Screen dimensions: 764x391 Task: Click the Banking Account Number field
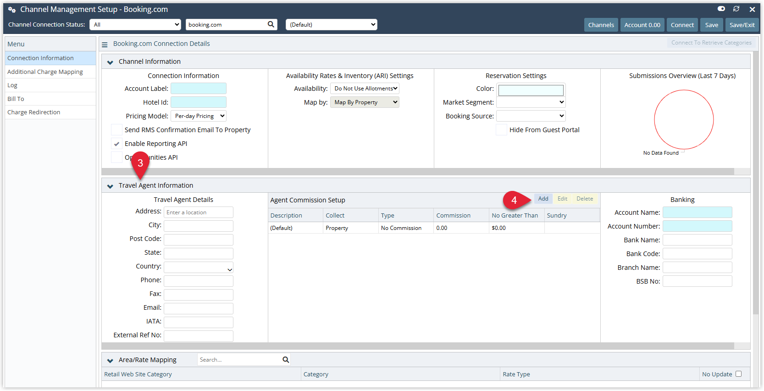(x=698, y=226)
